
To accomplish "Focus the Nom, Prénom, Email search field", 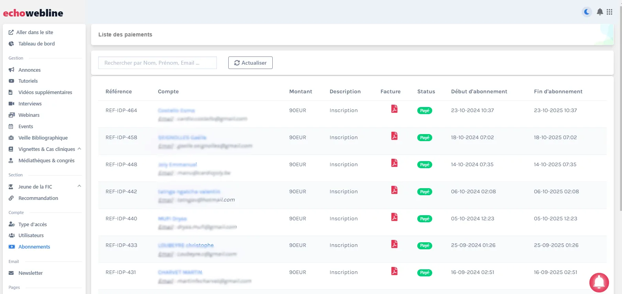I will coord(158,63).
